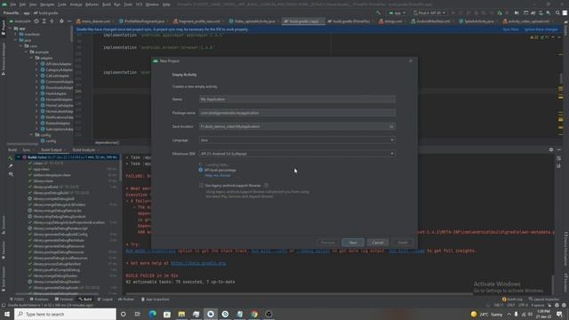The width and height of the screenshot is (569, 320).
Task: Collapse the project tool window with the minus icon
Action: (69, 21)
